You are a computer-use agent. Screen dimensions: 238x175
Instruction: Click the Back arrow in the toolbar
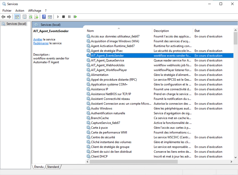tap(3, 17)
